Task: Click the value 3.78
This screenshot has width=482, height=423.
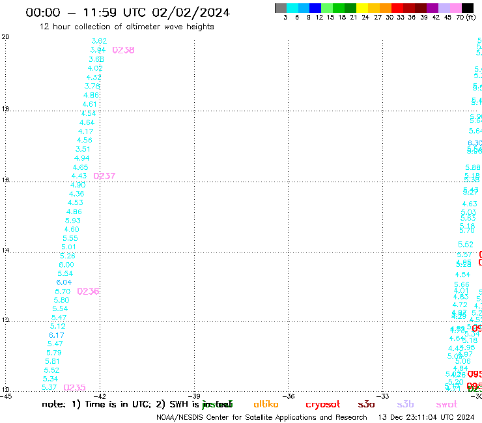Action: [92, 86]
